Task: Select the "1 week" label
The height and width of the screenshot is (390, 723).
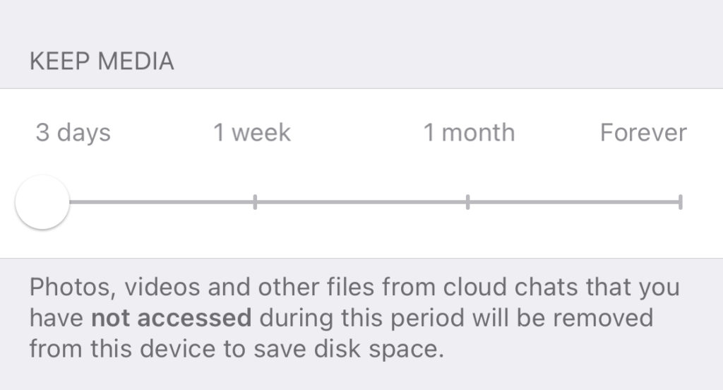Action: tap(252, 133)
